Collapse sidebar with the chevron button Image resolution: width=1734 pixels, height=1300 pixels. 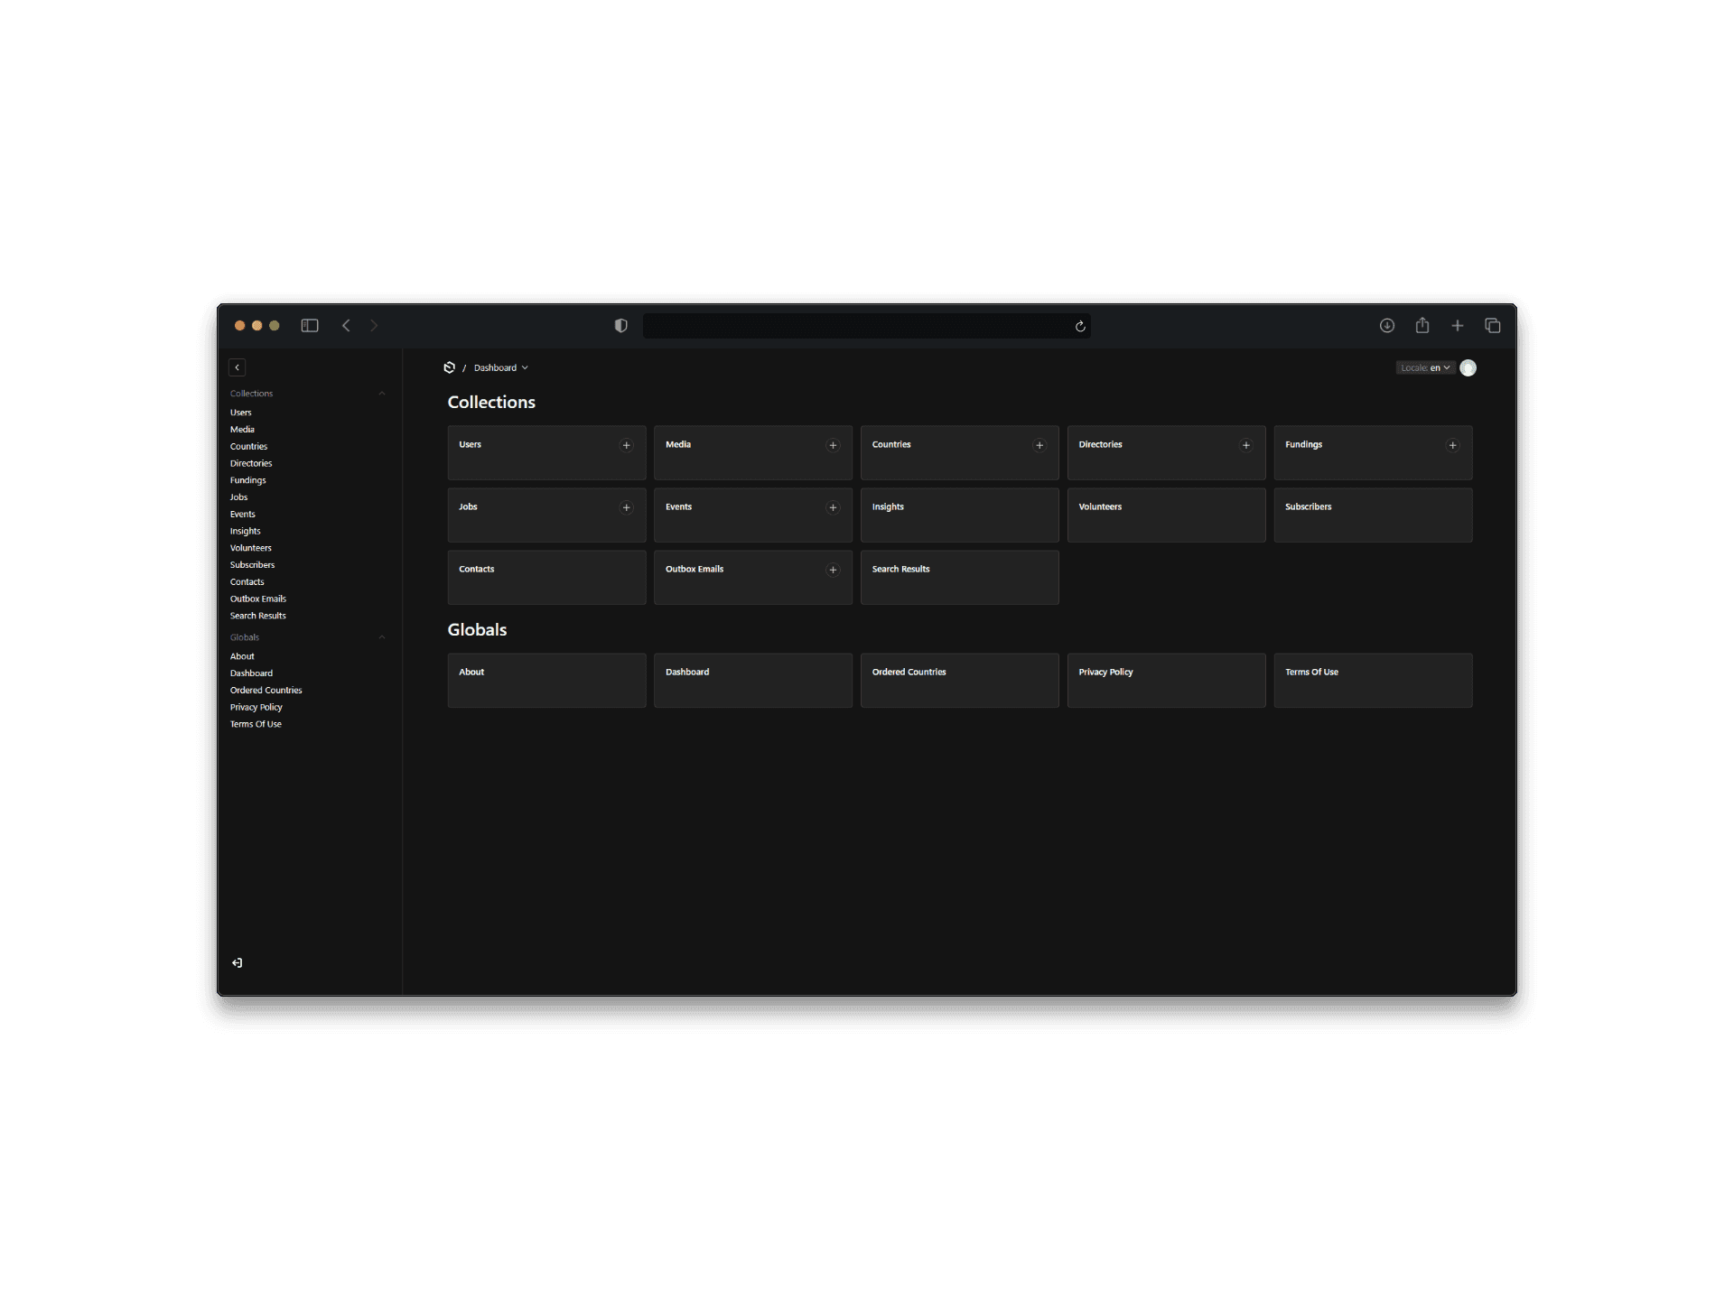pyautogui.click(x=238, y=367)
